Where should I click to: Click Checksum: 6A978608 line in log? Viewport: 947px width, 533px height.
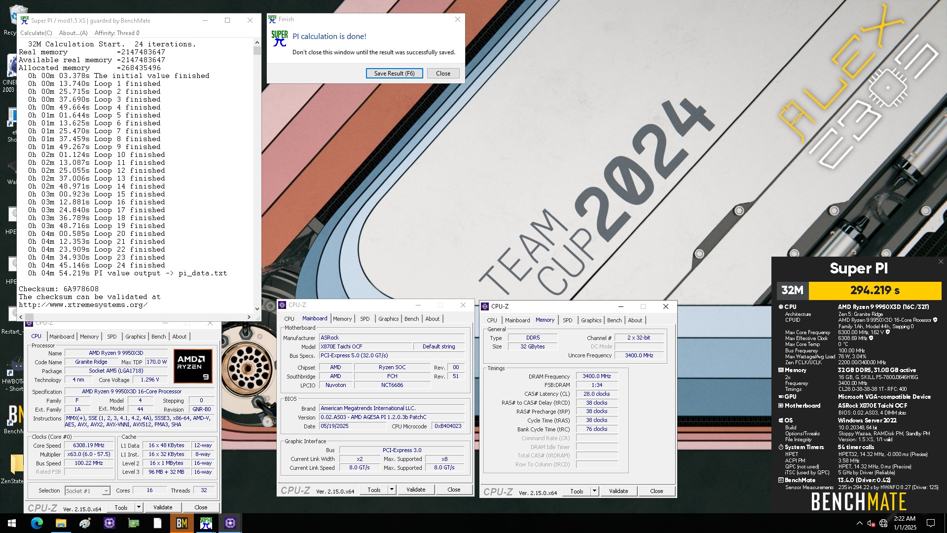[x=59, y=289]
